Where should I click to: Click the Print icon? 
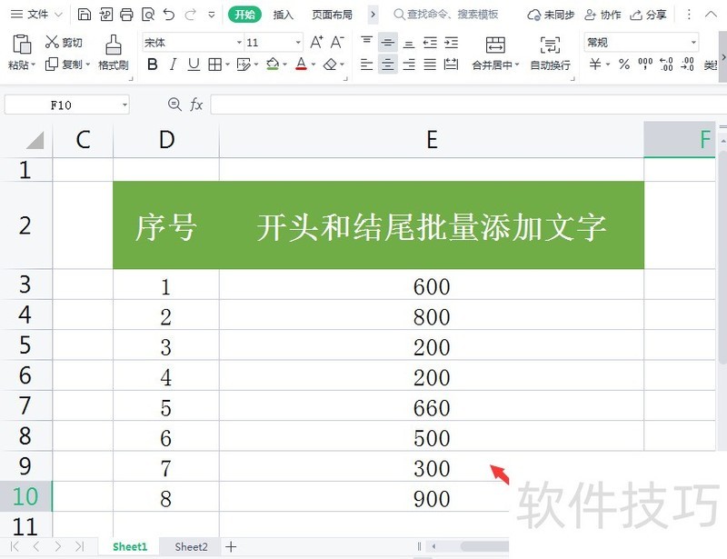coord(126,15)
